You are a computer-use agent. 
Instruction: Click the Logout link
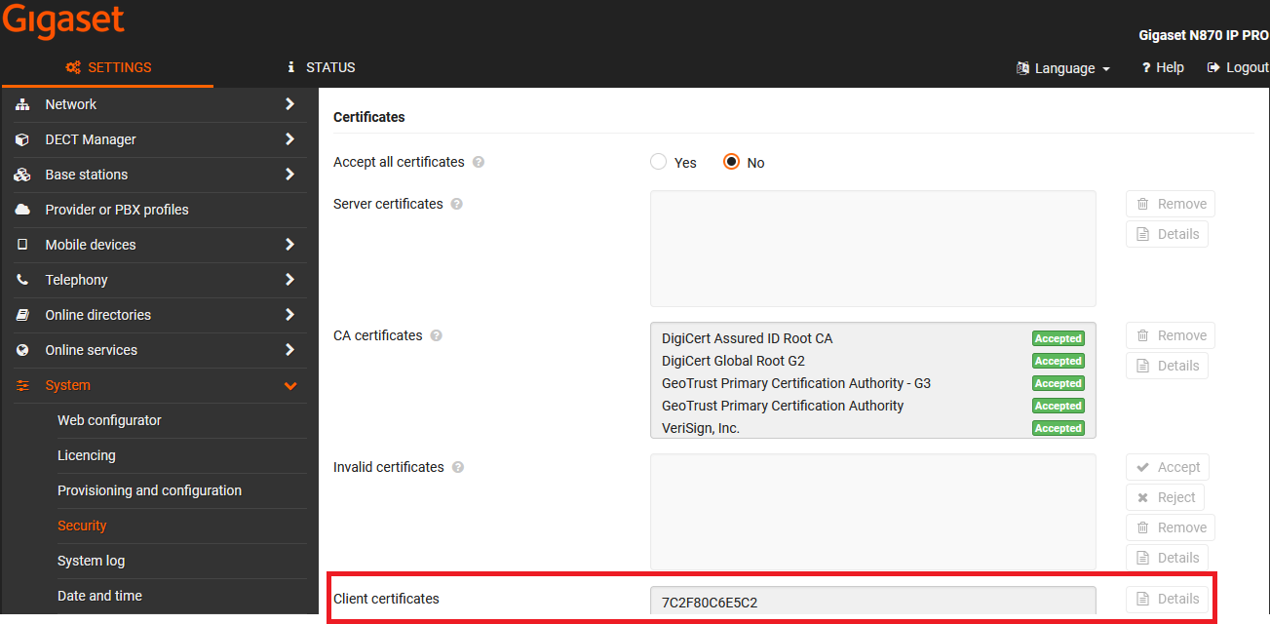[1238, 67]
